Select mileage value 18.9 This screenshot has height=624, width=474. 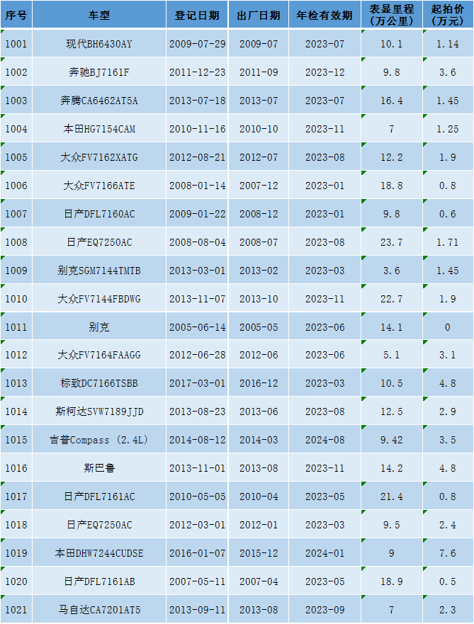point(392,581)
